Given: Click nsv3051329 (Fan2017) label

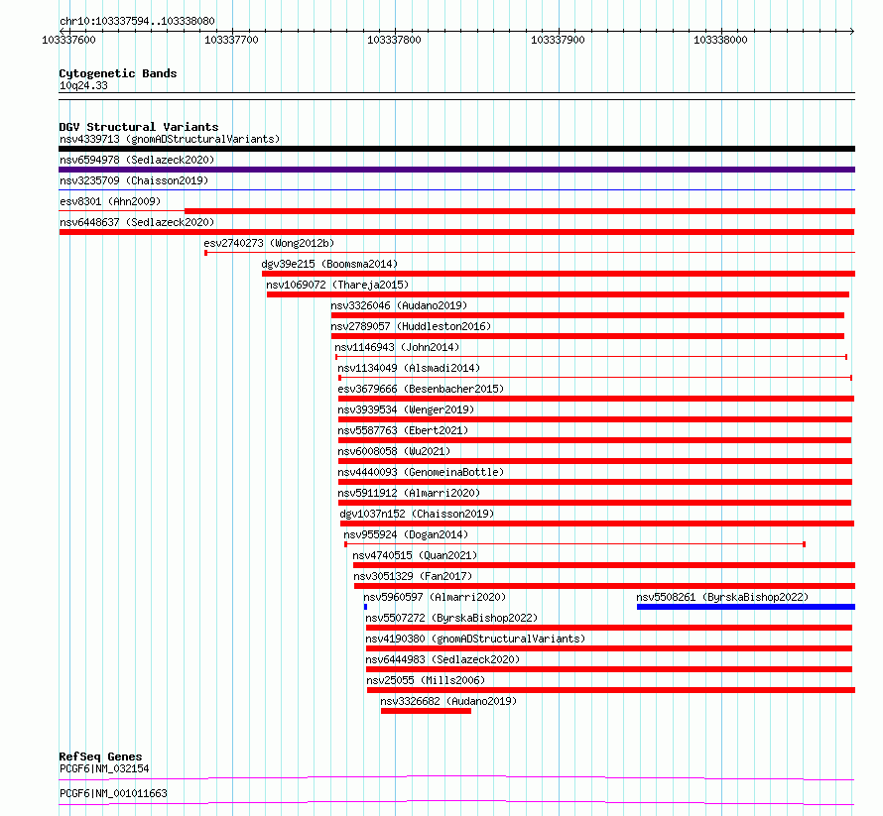Looking at the screenshot, I should (413, 576).
